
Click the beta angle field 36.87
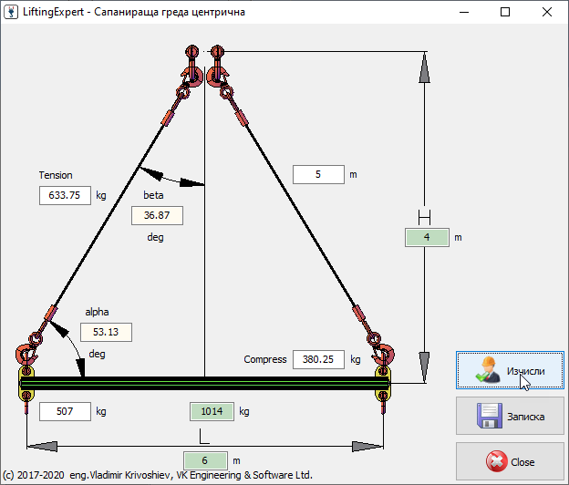click(157, 215)
